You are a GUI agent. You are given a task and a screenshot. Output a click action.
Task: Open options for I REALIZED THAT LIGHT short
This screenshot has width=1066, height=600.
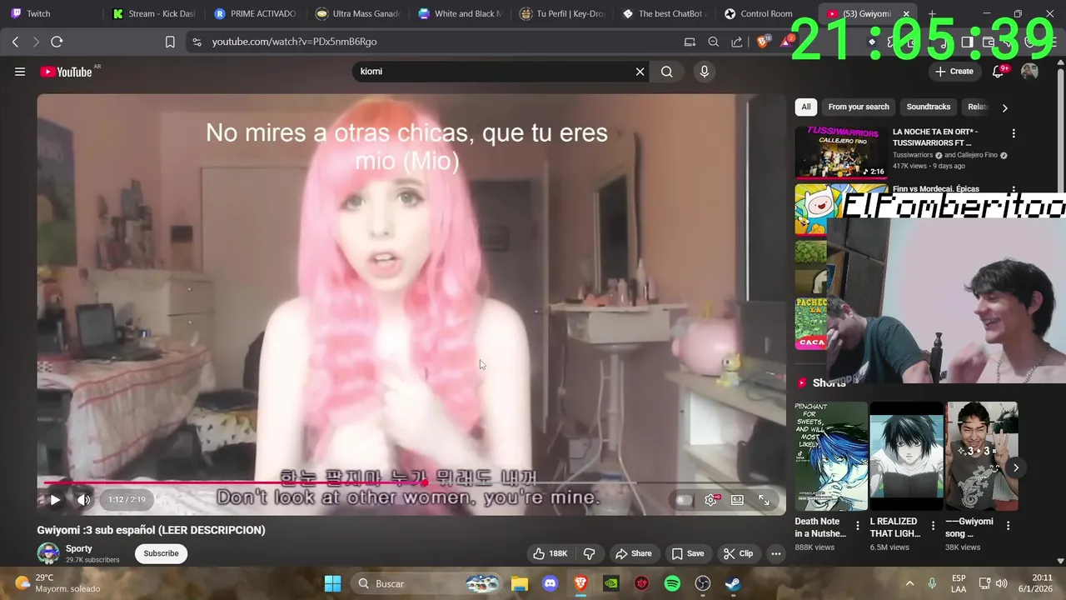[933, 526]
